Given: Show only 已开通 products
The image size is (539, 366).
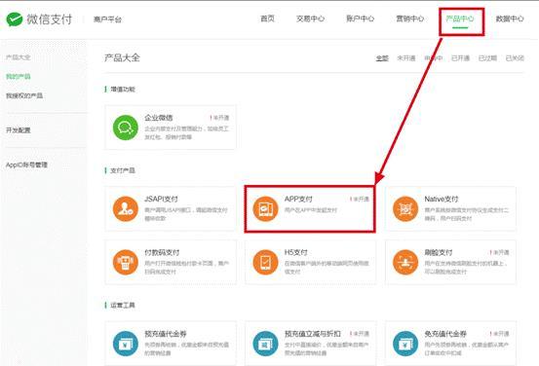Looking at the screenshot, I should coord(460,58).
